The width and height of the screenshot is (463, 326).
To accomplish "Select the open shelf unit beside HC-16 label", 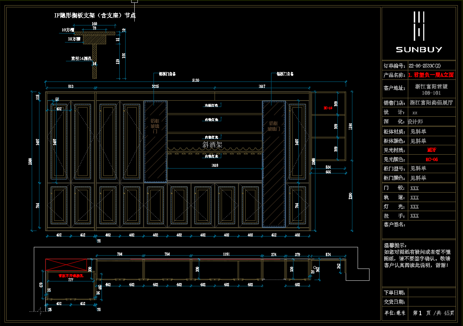I will pos(328,126).
